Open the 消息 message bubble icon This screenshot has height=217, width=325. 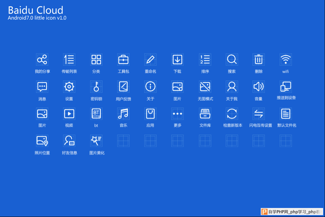(42, 87)
